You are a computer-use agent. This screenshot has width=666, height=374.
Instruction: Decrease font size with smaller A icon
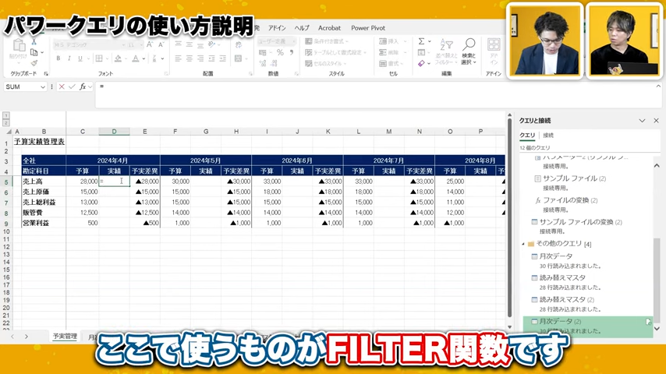pos(161,44)
